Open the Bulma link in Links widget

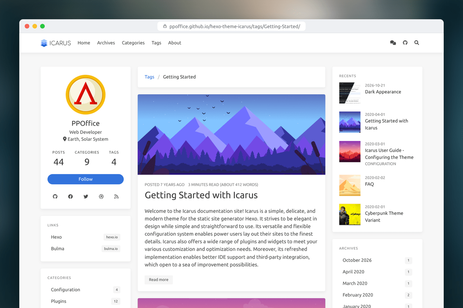86,249
